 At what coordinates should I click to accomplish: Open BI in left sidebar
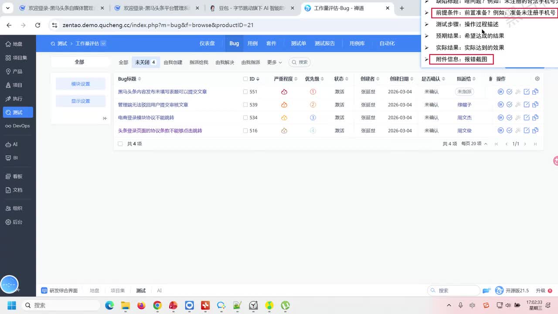[12, 158]
